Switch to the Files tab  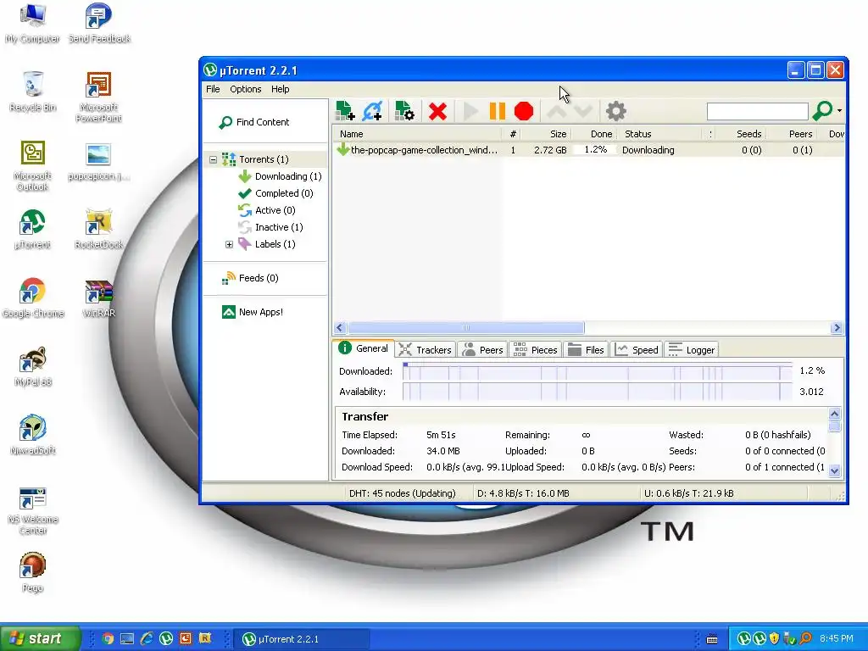(587, 350)
